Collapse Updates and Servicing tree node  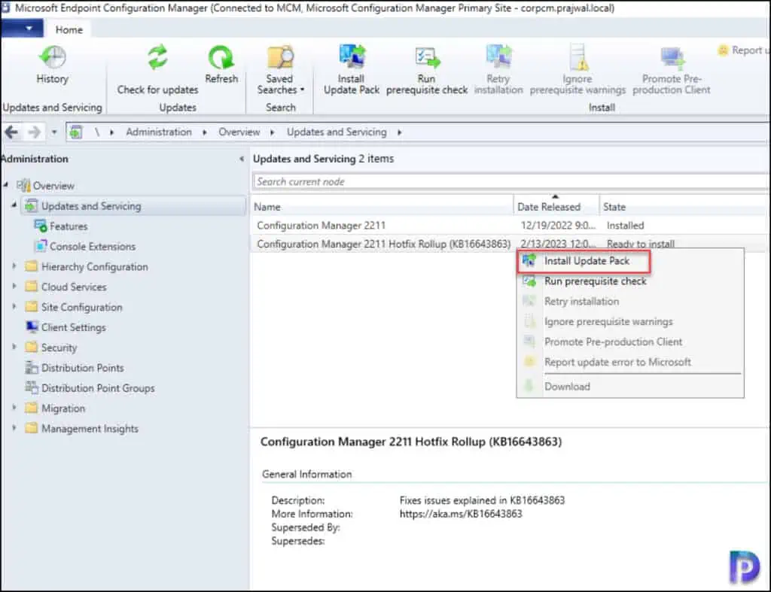(x=14, y=205)
